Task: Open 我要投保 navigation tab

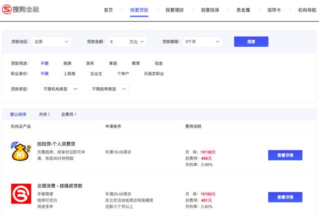Action: (x=210, y=10)
